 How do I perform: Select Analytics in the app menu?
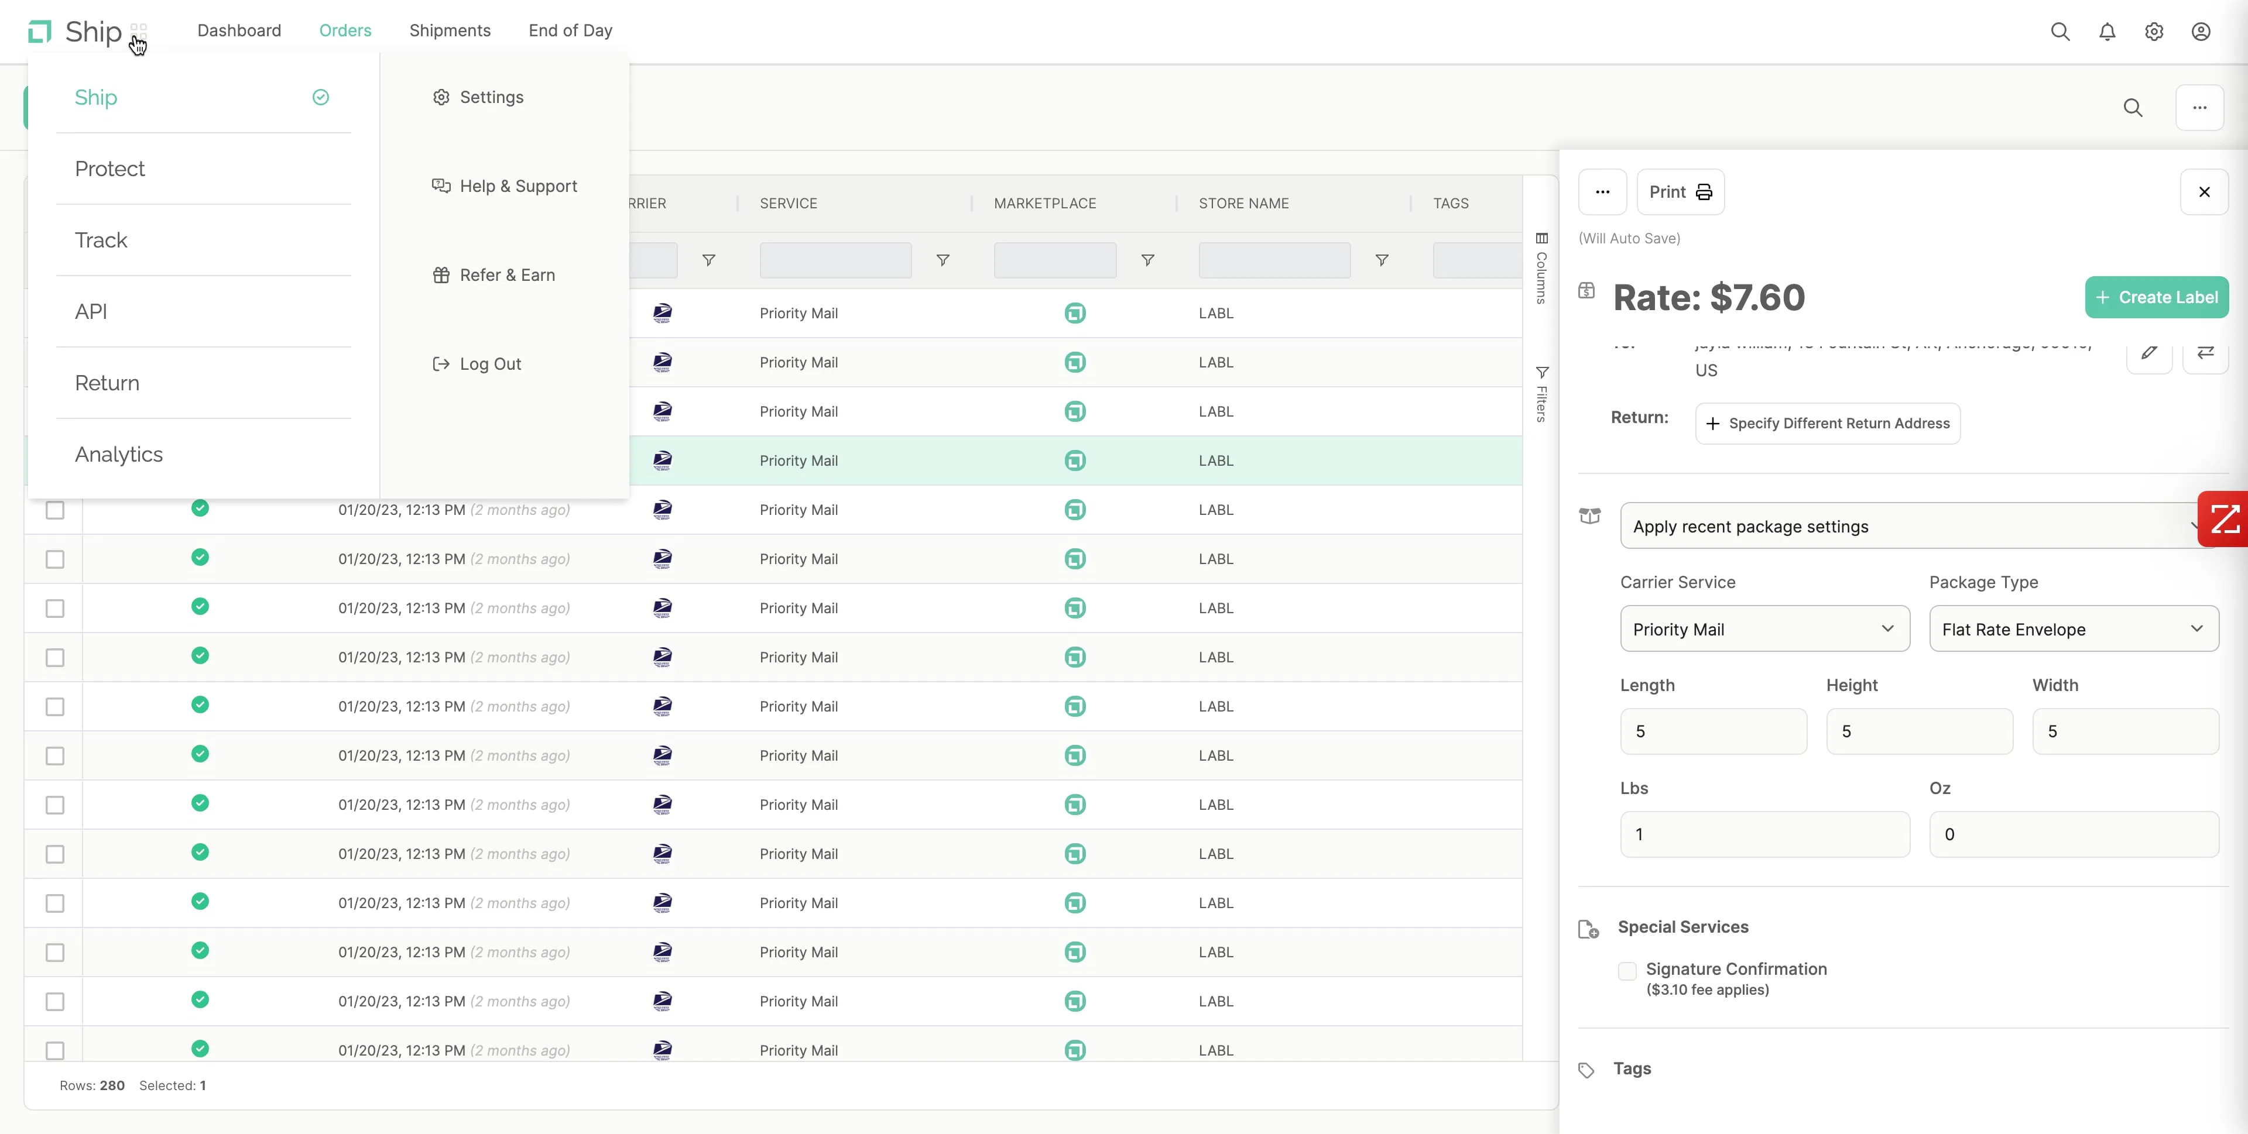(119, 455)
